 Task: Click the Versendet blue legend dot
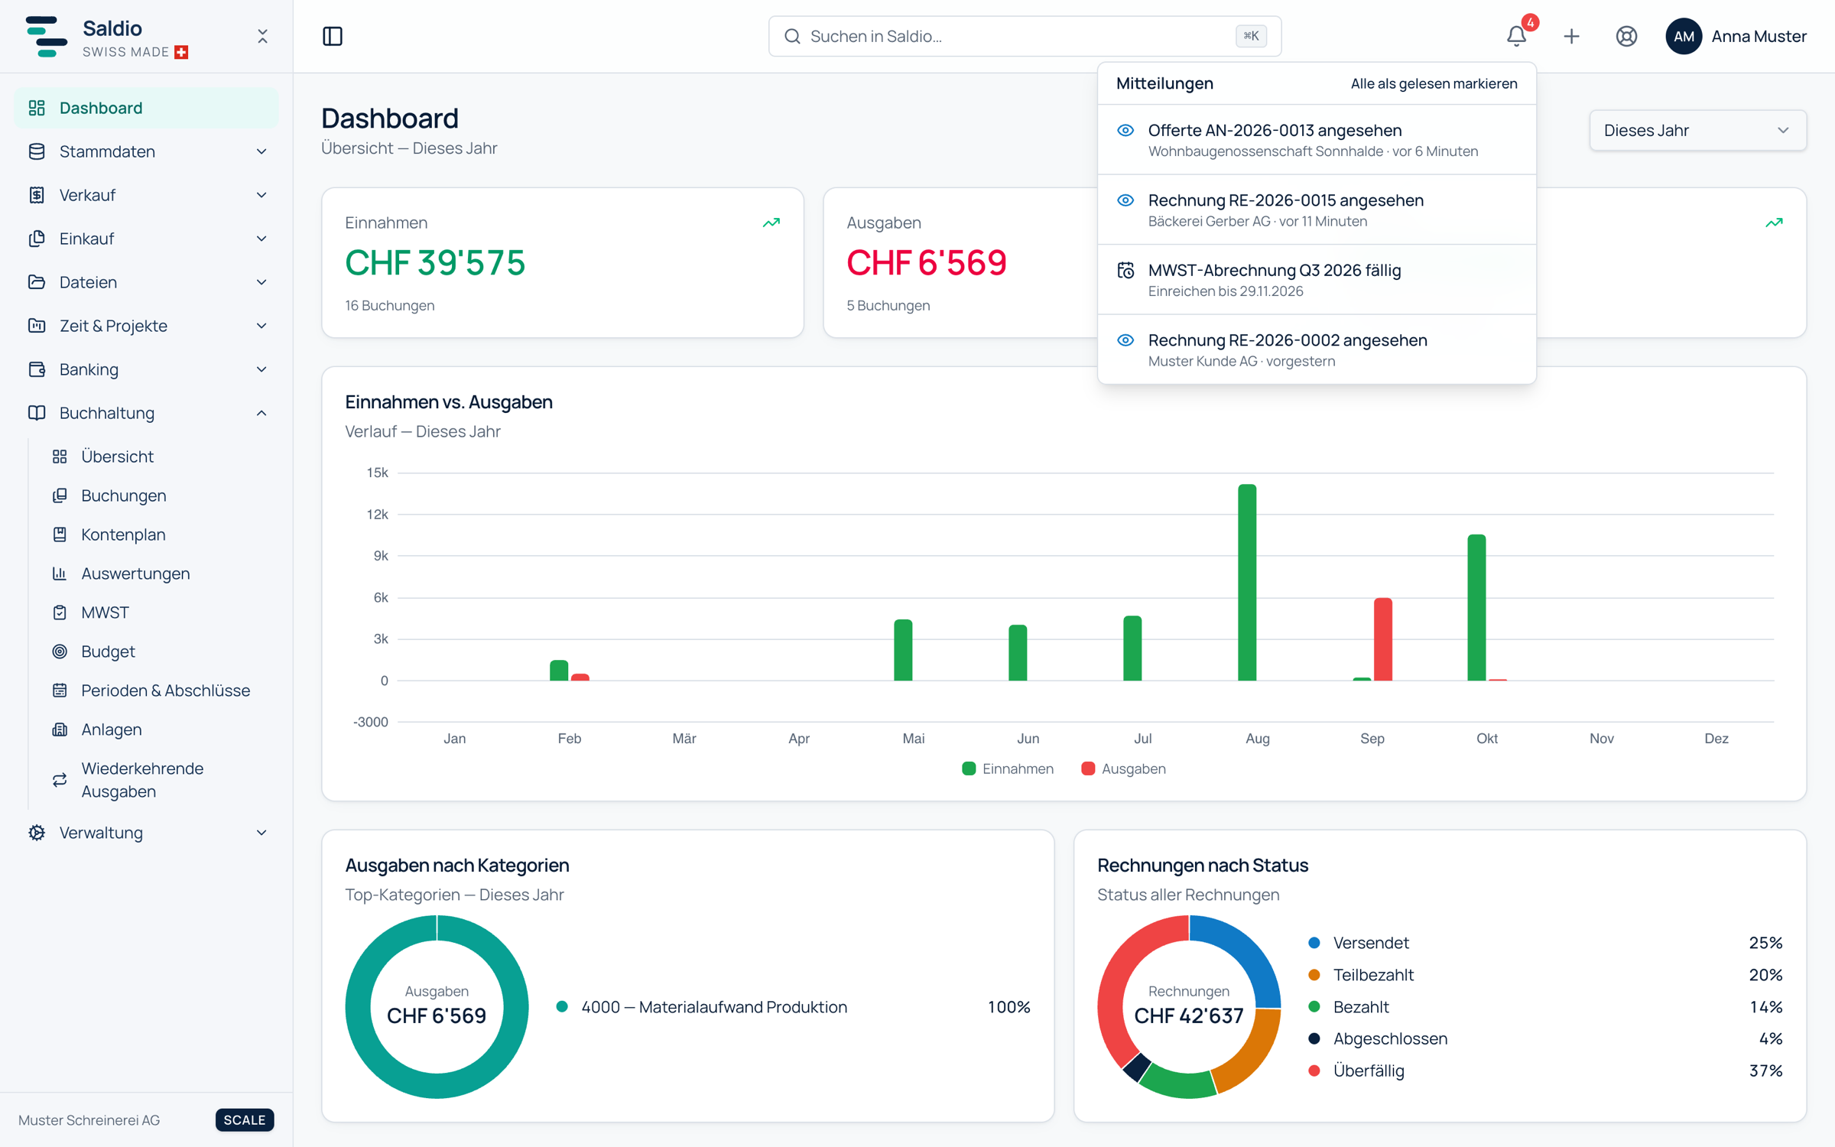click(x=1314, y=943)
